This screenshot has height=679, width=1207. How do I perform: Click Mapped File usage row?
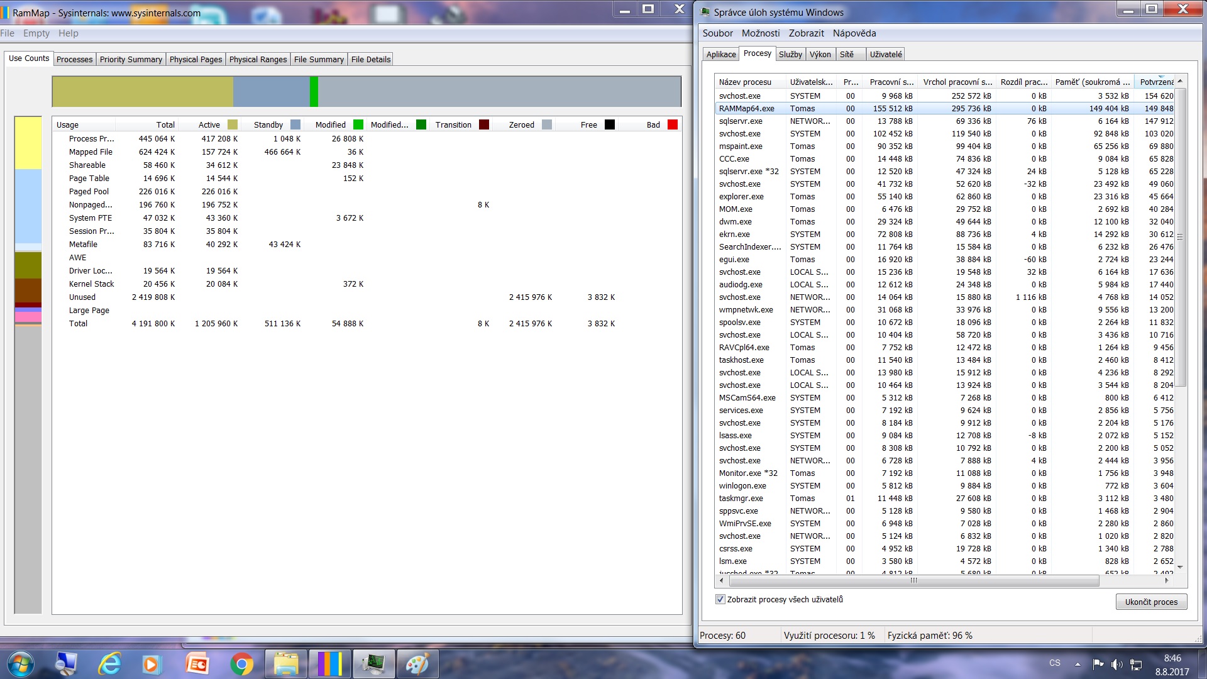[367, 152]
